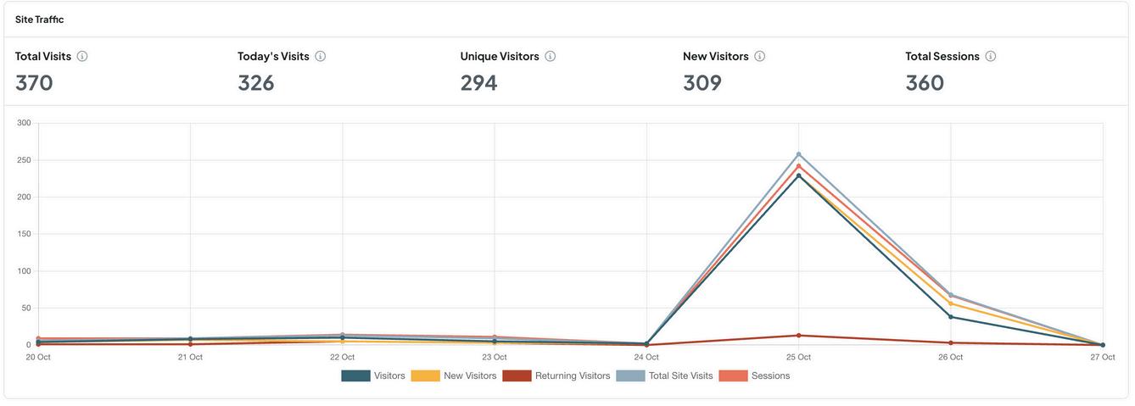
Task: Click the New Visitors count 309
Action: (x=702, y=83)
